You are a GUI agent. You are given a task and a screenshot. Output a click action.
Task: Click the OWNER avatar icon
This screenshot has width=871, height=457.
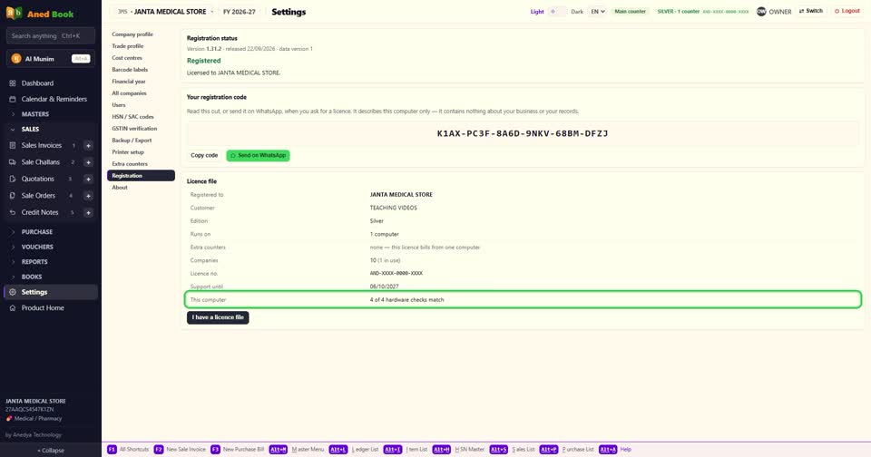pyautogui.click(x=761, y=11)
